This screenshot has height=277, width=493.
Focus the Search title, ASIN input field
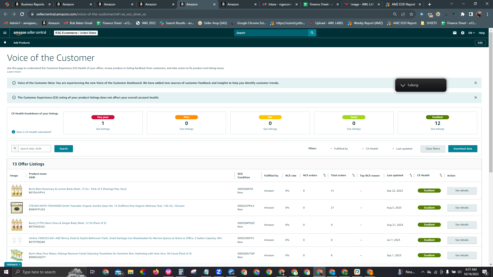click(35, 149)
